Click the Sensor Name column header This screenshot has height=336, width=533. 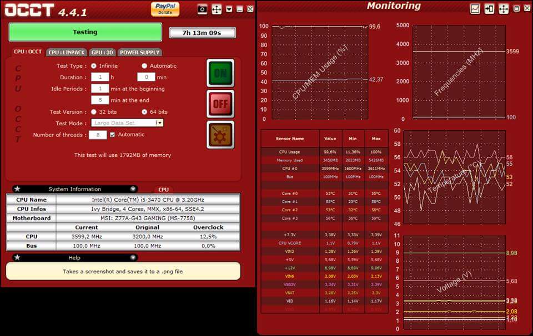[290, 139]
